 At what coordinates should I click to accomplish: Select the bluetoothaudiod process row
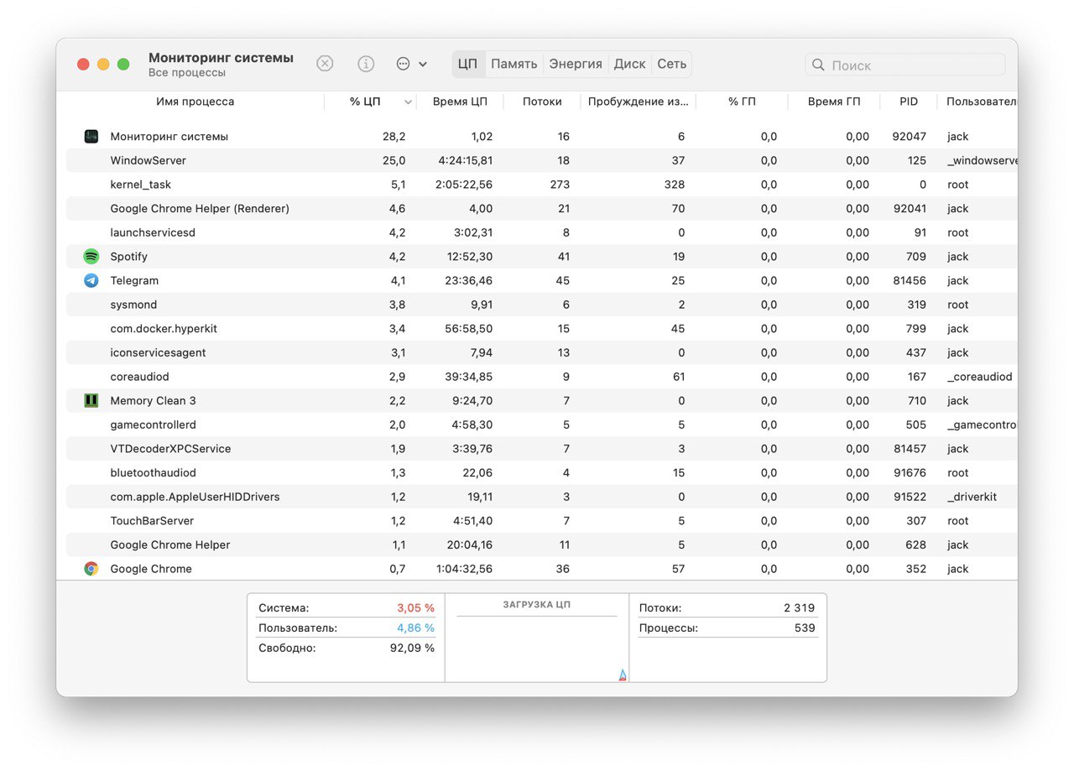coord(542,473)
